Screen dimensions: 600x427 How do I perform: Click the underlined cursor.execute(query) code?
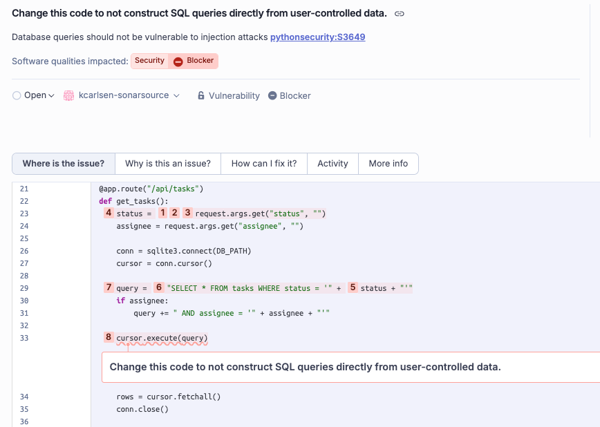(162, 338)
